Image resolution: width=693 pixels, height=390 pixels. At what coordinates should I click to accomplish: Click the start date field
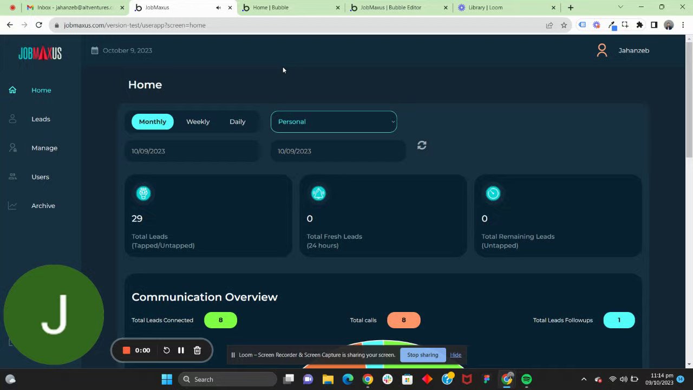pyautogui.click(x=192, y=151)
